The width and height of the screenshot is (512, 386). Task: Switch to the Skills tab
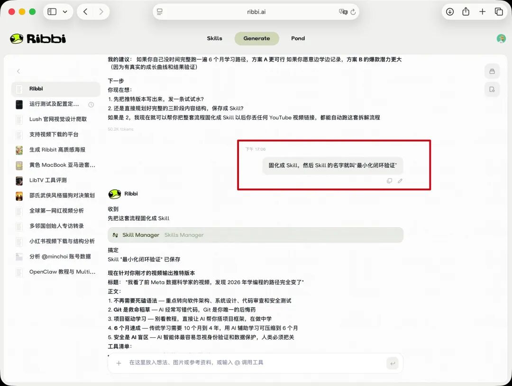214,38
